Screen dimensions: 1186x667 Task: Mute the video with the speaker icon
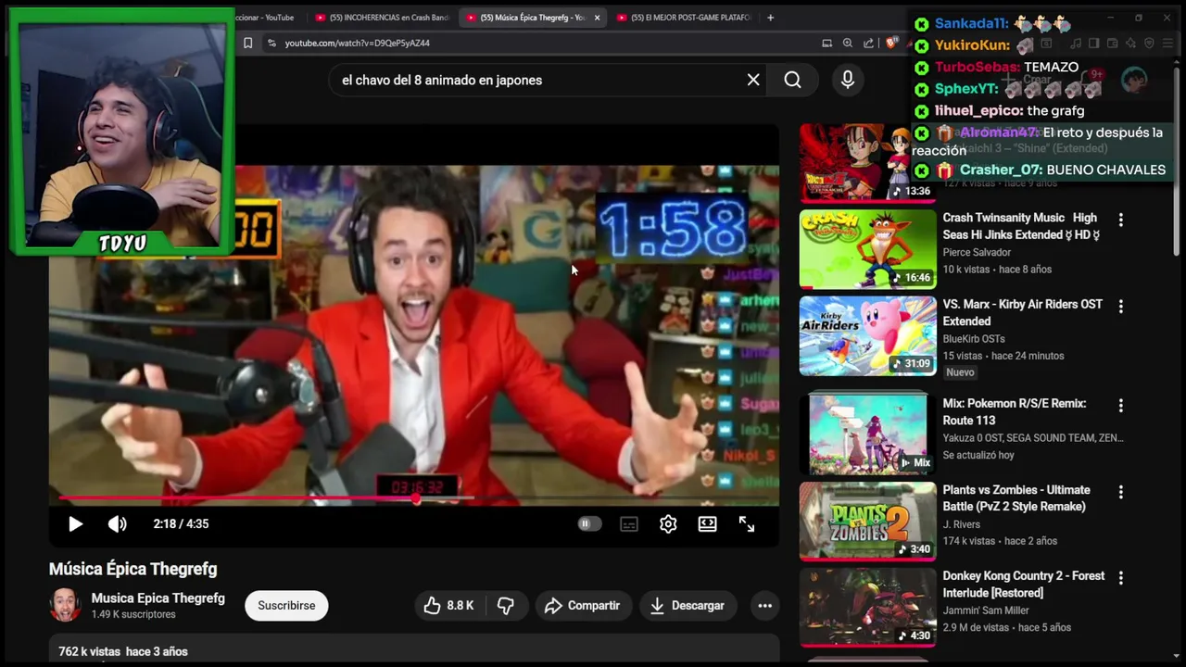118,524
